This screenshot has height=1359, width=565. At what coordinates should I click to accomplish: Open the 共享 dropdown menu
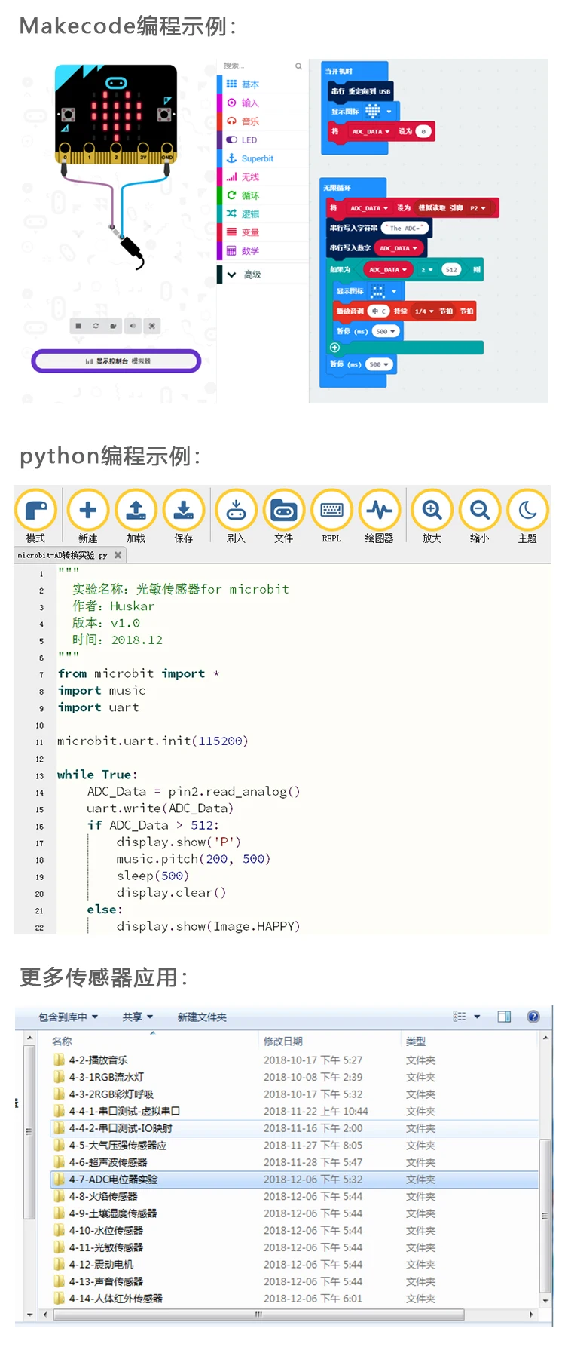pos(137,1017)
